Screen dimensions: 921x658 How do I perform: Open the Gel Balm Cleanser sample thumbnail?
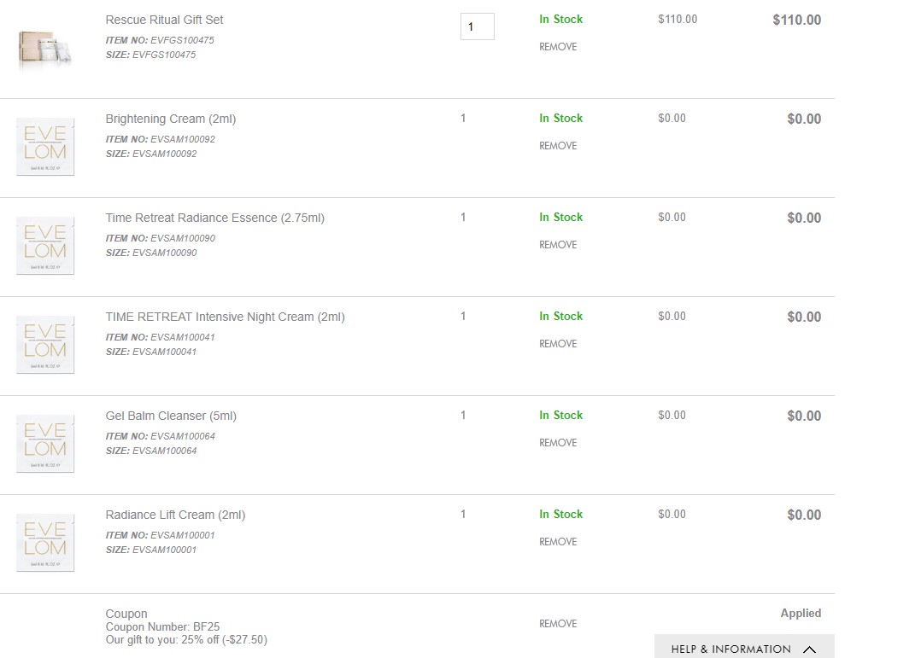tap(45, 444)
